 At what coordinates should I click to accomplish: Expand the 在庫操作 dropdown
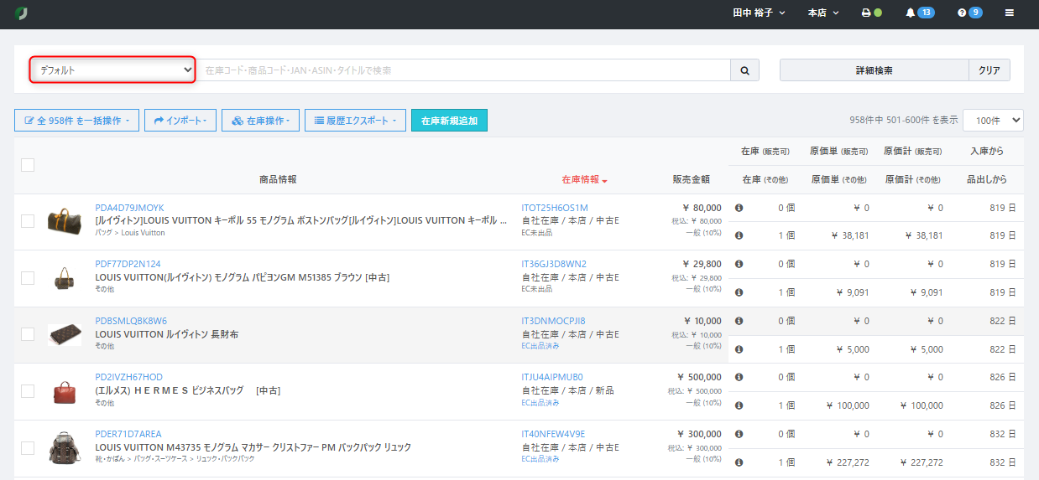[x=260, y=121]
